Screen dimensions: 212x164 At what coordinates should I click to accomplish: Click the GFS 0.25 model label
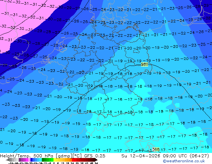pyautogui.click(x=95, y=156)
